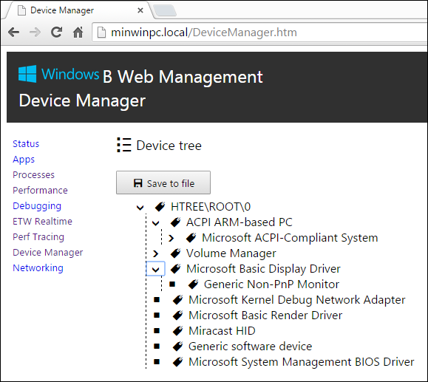Click the Windows logo in header

point(27,74)
